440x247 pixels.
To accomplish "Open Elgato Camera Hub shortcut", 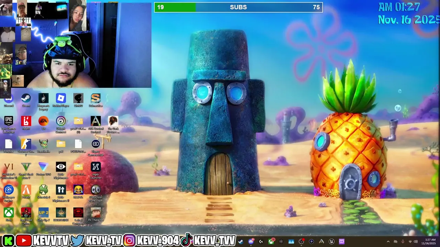I will click(x=96, y=148).
